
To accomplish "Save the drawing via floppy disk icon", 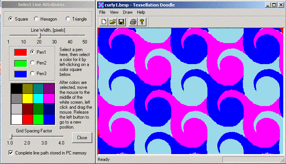I will point(121,22).
